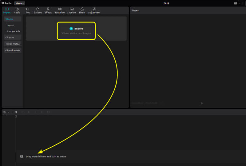246x166 pixels.
Task: Click the Import media button with plus icon
Action: 76,29
